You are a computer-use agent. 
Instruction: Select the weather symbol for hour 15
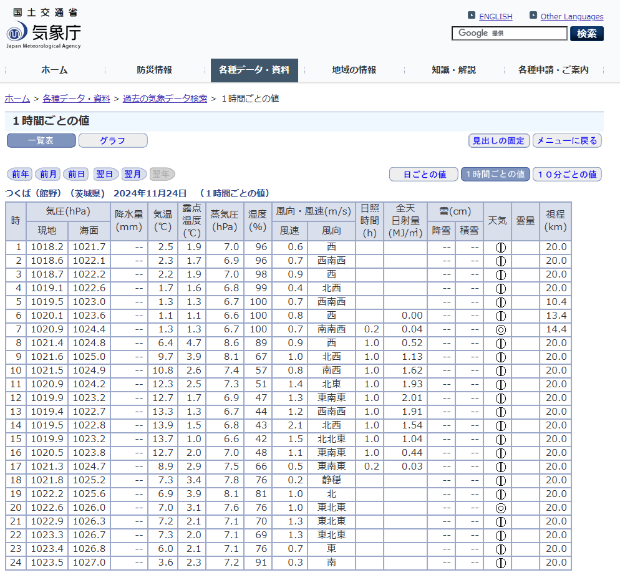pos(501,440)
